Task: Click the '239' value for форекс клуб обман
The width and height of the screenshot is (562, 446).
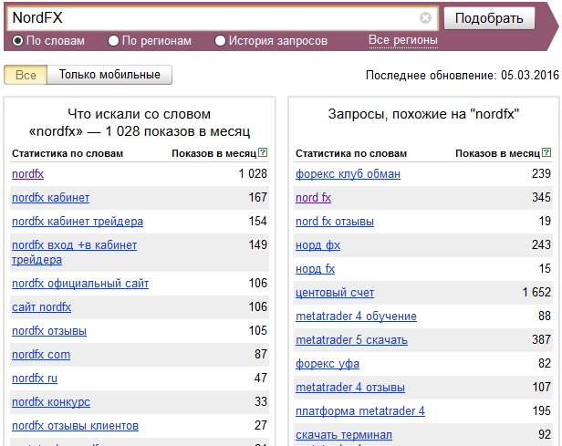Action: pyautogui.click(x=542, y=173)
